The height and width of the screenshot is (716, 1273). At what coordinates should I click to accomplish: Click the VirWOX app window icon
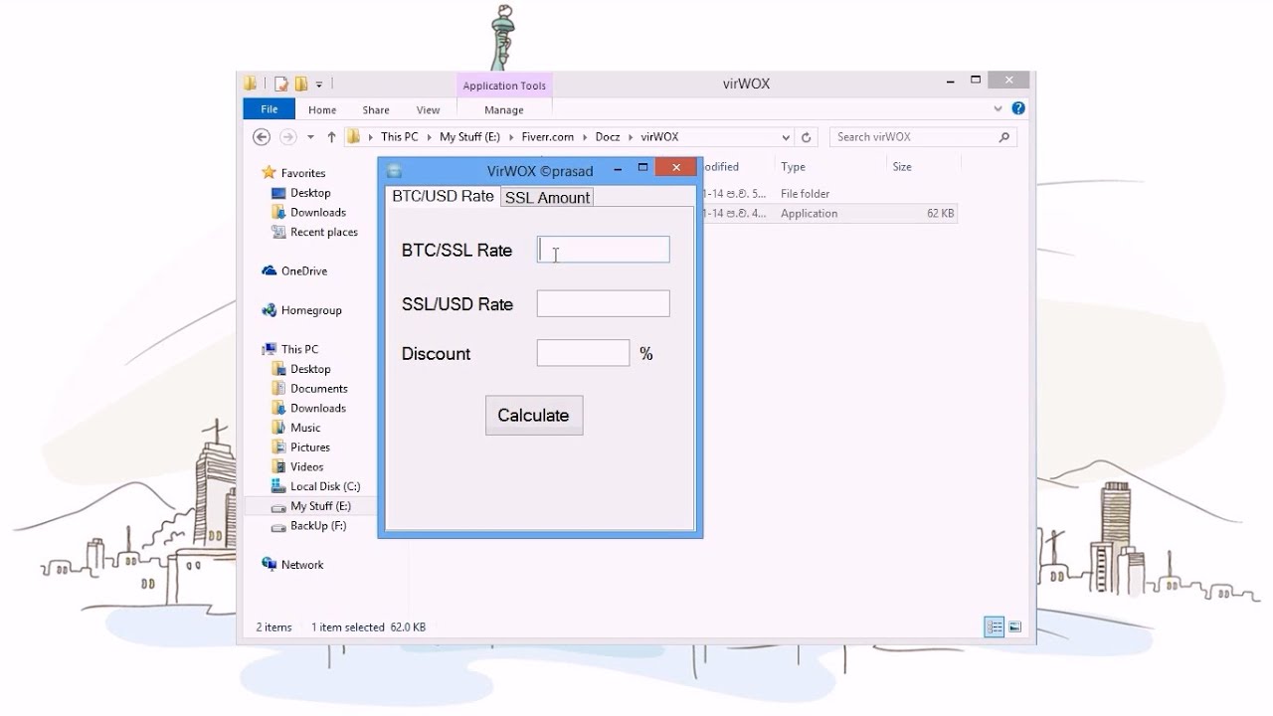point(394,171)
